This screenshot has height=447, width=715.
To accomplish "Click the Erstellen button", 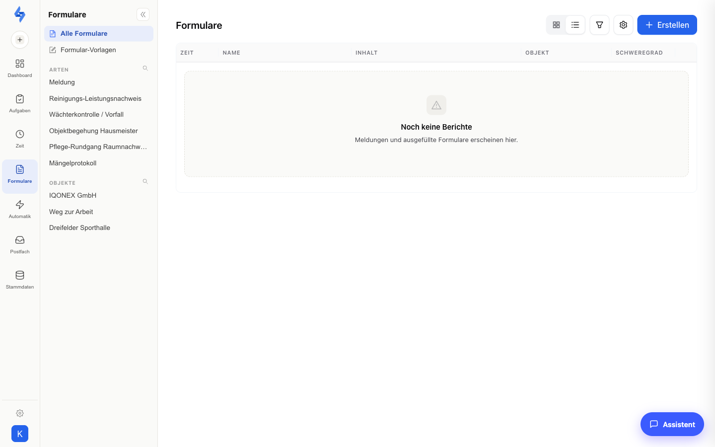I will [x=667, y=25].
